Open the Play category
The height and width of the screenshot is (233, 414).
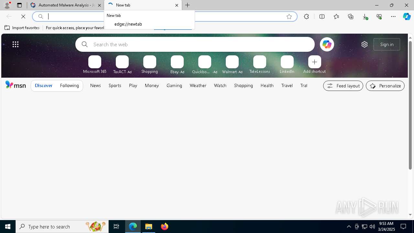click(x=133, y=85)
